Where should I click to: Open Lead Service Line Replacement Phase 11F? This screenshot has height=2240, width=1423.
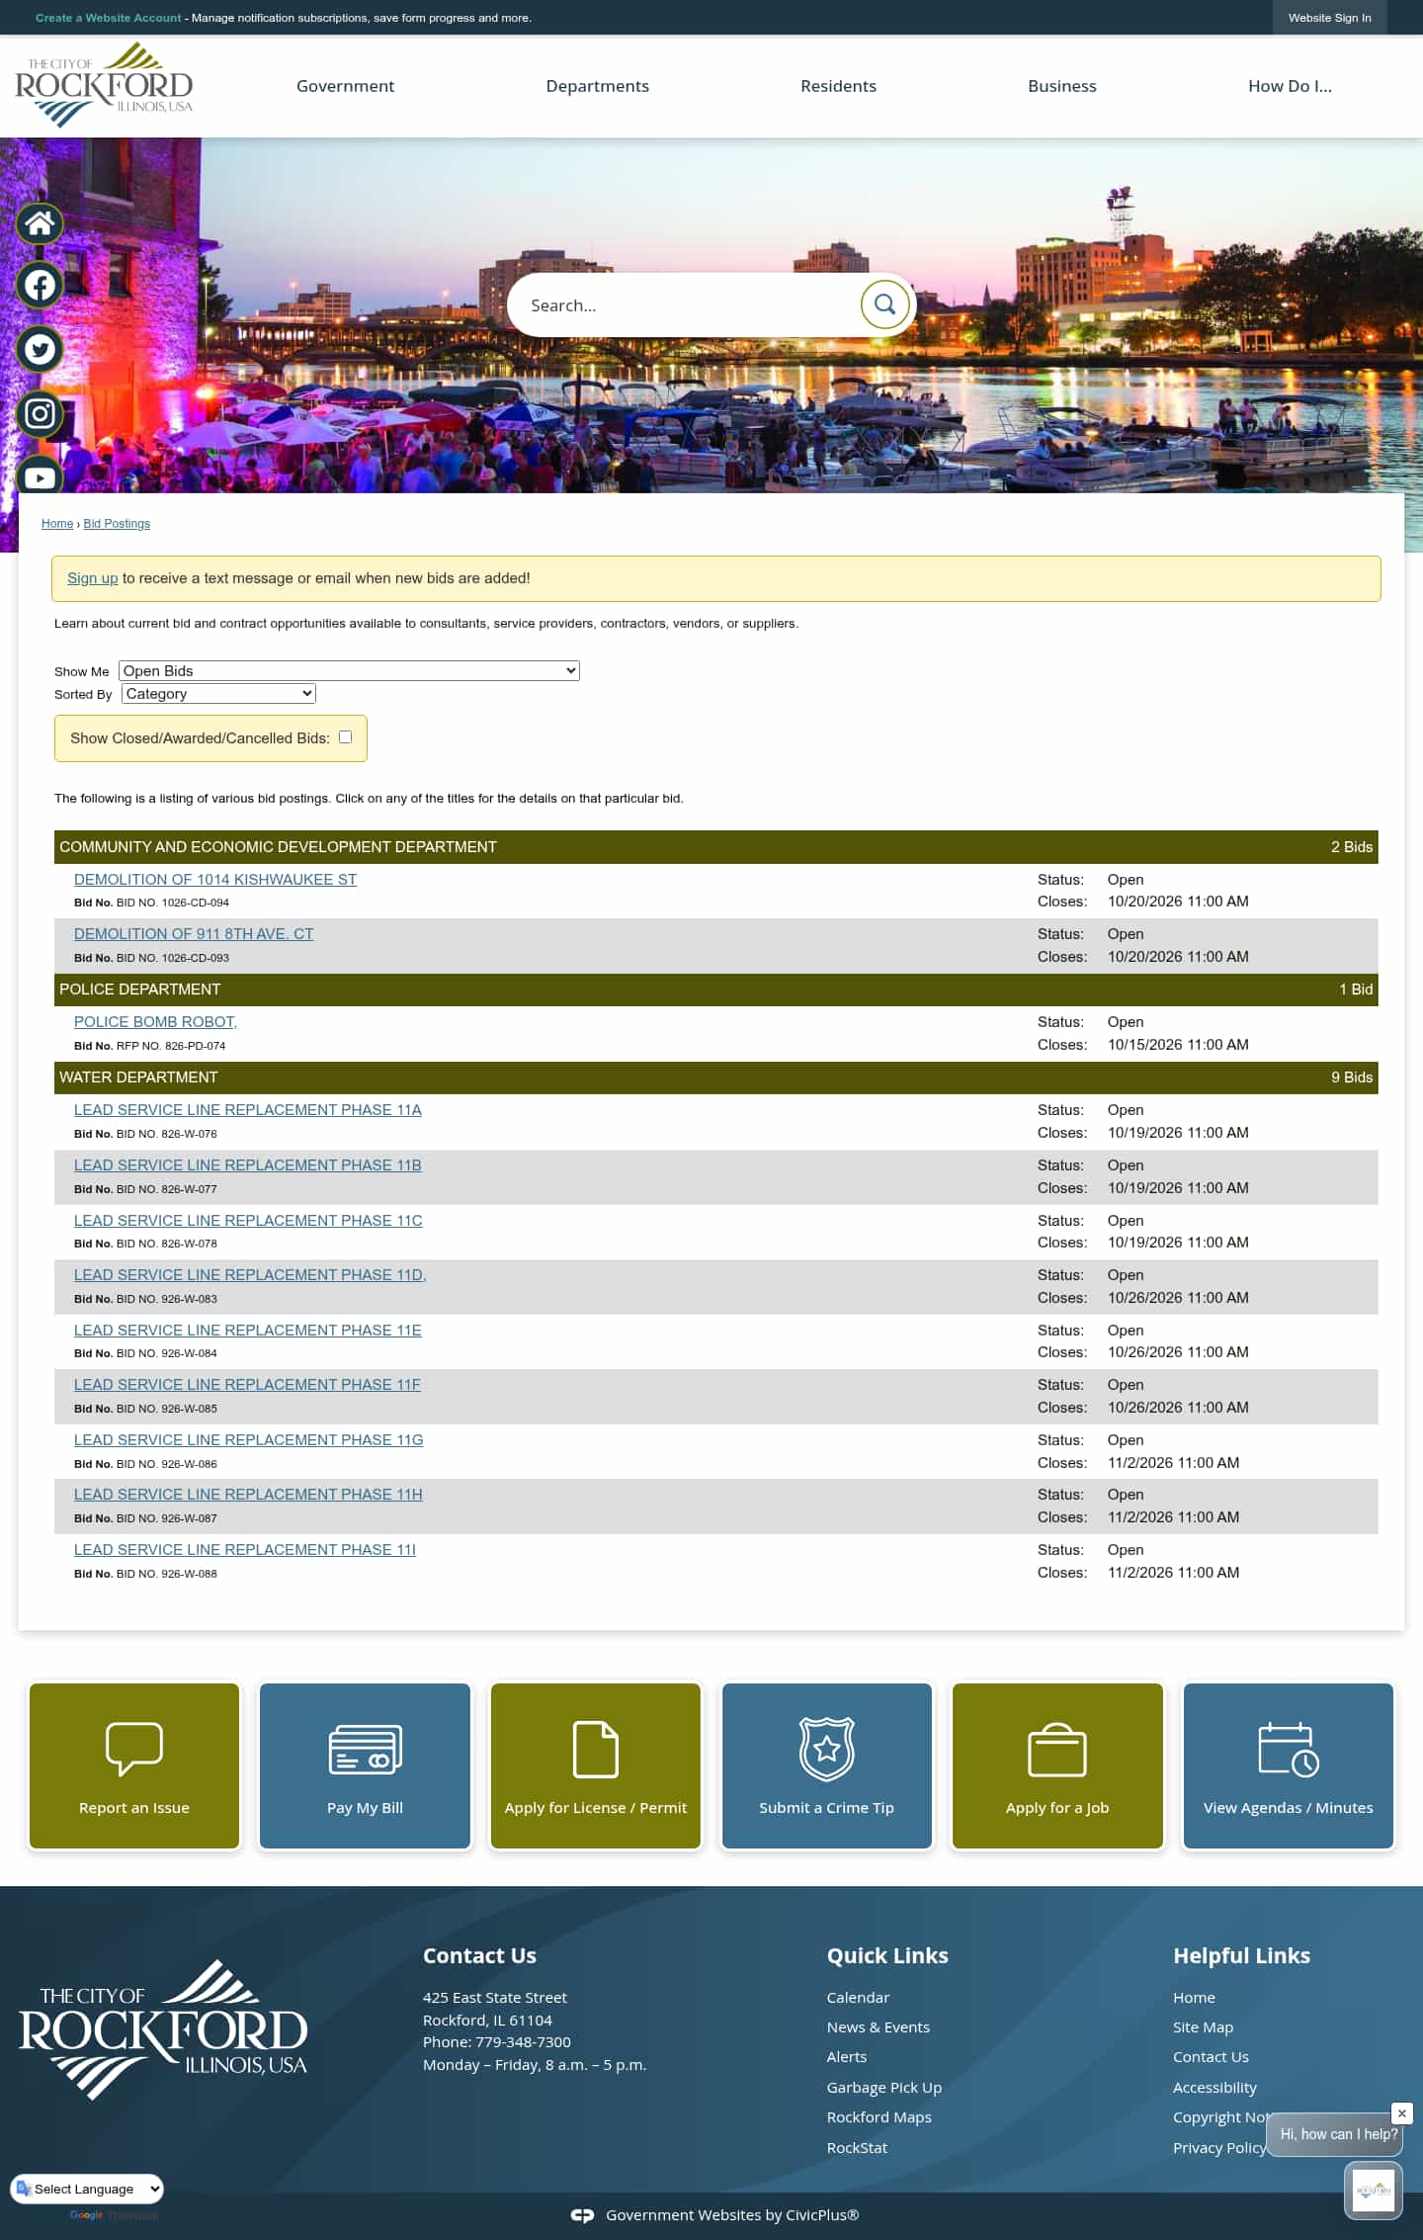[247, 1384]
